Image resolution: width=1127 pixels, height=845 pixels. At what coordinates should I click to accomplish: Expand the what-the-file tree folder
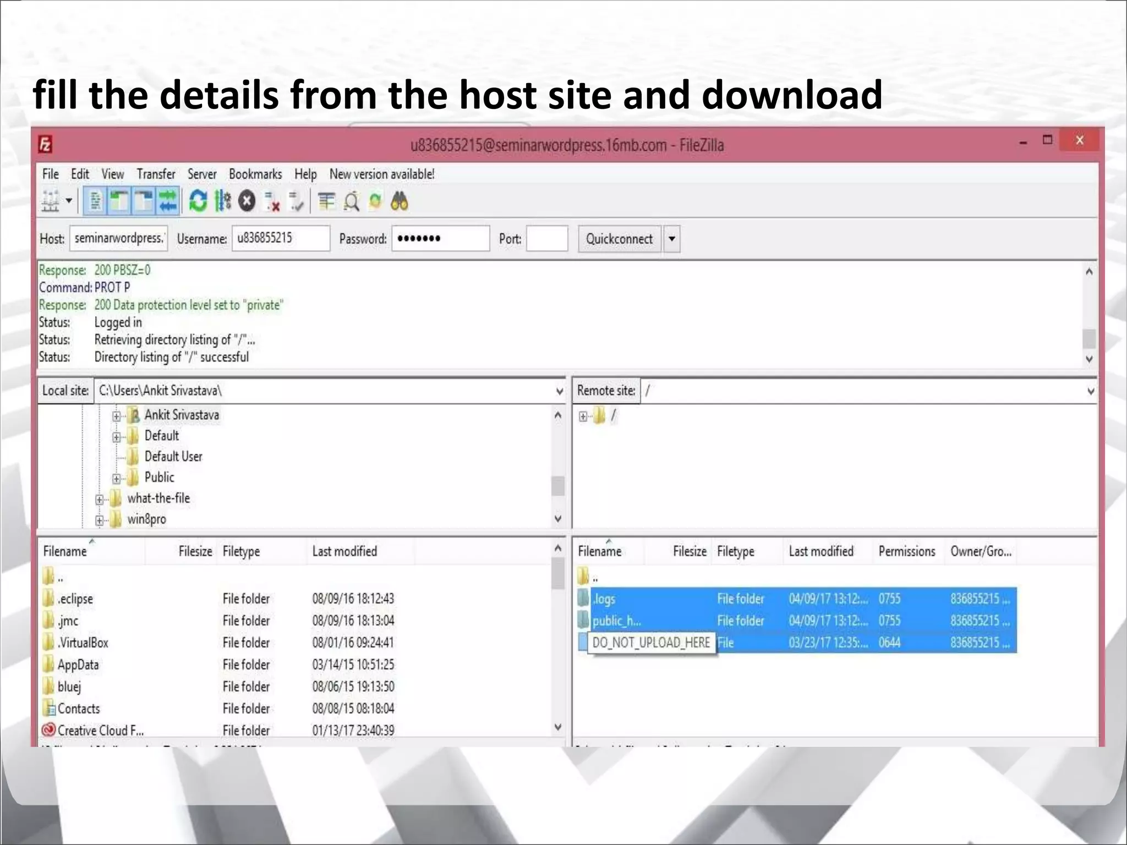99,500
